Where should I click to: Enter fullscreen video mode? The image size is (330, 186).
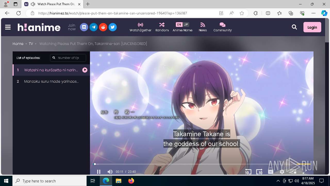tap(304, 172)
